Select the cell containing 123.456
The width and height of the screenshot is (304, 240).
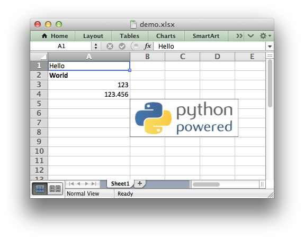coord(89,94)
